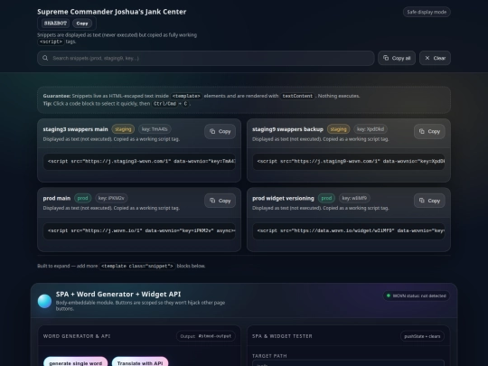
Task: Focus the Target Path input field
Action: [349, 363]
